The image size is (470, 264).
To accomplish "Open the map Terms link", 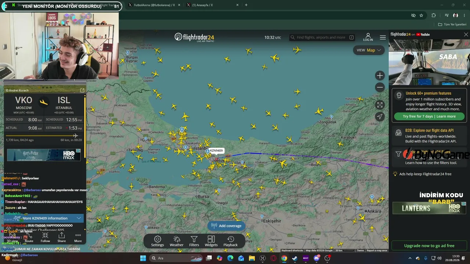I will pyautogui.click(x=360, y=250).
